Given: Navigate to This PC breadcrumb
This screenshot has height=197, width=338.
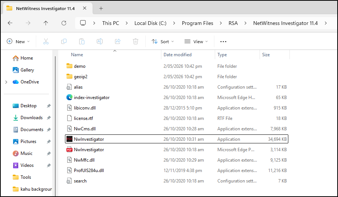Looking at the screenshot, I should click(111, 23).
